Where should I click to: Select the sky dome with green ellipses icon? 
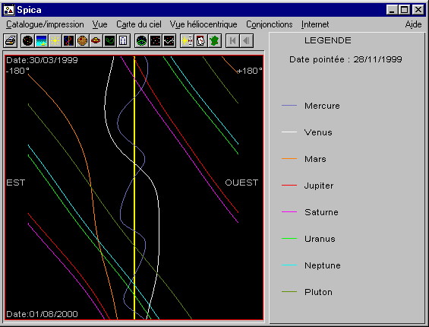(141, 41)
